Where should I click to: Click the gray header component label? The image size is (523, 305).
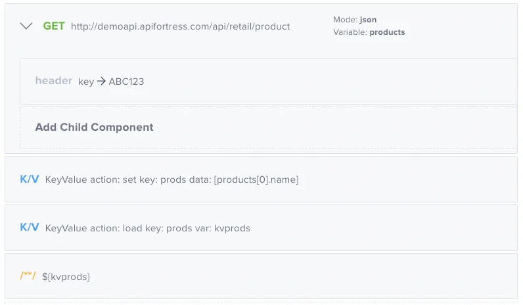[53, 81]
